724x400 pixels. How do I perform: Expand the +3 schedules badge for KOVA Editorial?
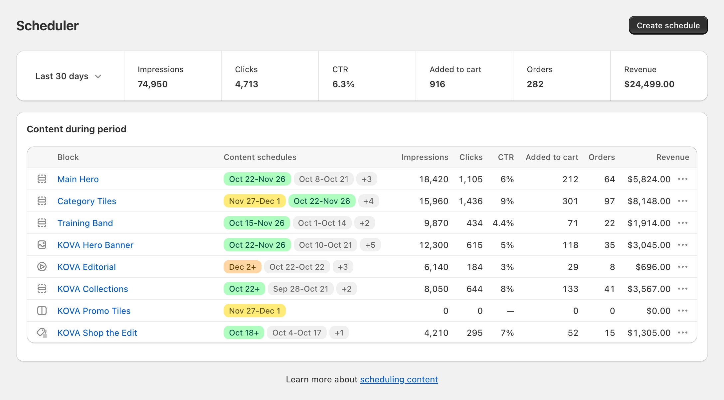[x=343, y=267]
